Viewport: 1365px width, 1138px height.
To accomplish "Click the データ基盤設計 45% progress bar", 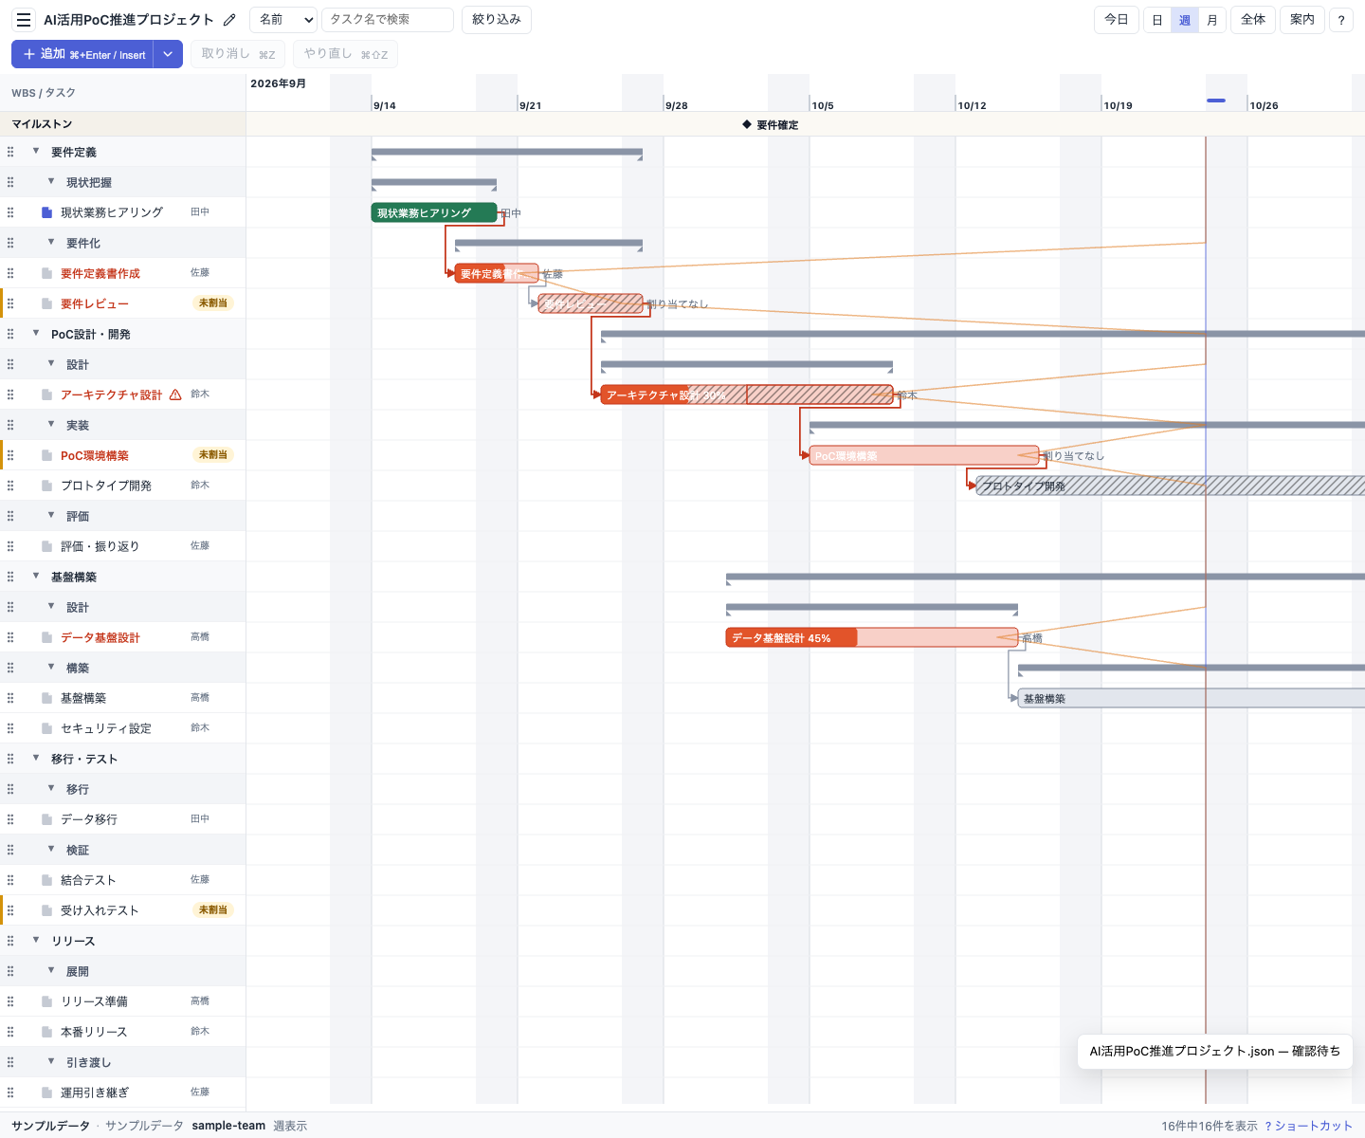I will [x=872, y=638].
